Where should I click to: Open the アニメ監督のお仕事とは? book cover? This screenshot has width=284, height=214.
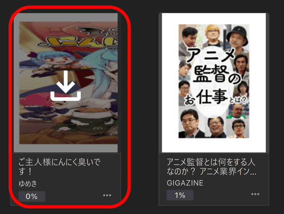click(214, 81)
